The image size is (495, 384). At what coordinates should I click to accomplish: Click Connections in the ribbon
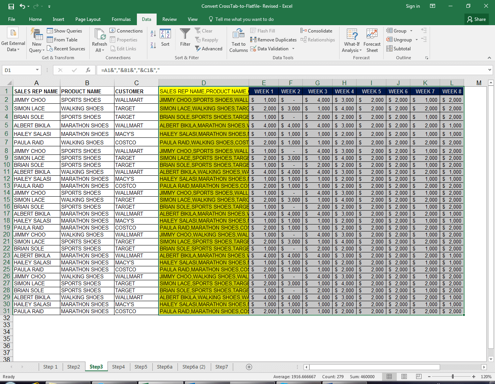pyautogui.click(x=126, y=31)
